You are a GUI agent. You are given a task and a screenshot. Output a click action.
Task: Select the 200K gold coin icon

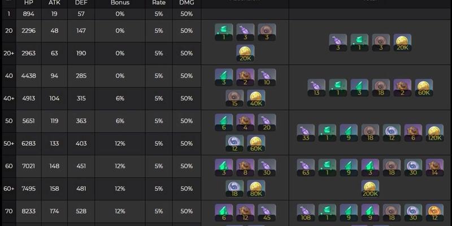[x=370, y=189]
